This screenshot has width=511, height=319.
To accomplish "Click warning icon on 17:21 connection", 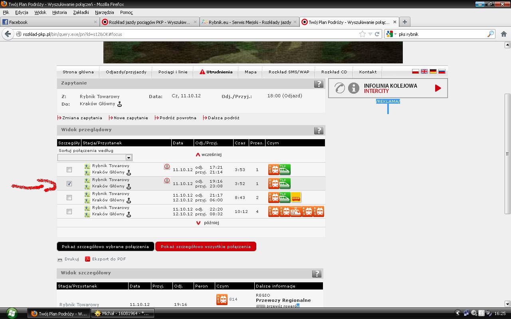I will coord(167,167).
